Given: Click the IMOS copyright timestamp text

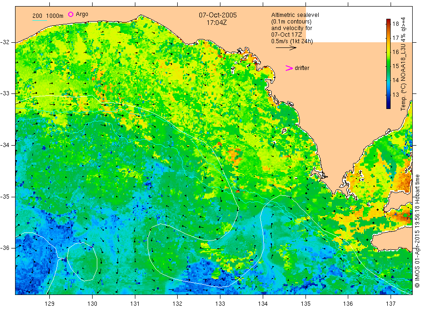Looking at the screenshot, I should pos(417,231).
